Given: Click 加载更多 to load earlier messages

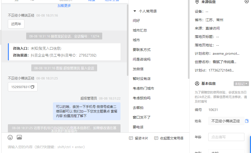Looking at the screenshot, I should pyautogui.click(x=64, y=6).
